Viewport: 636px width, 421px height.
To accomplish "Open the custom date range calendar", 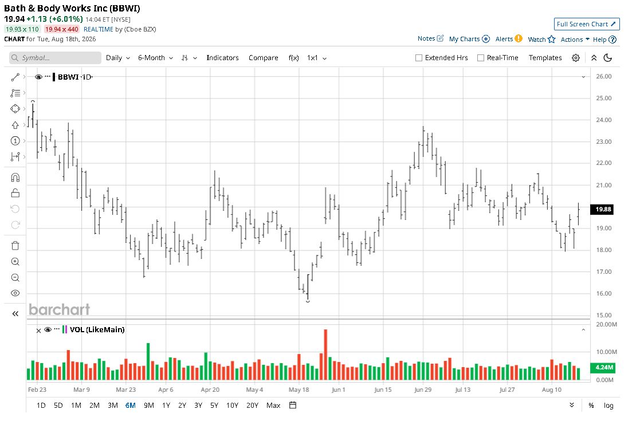I will point(293,405).
